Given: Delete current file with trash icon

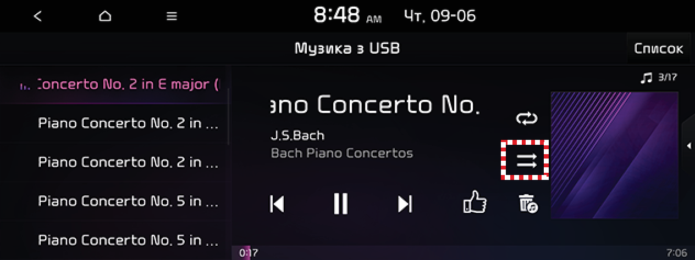Looking at the screenshot, I should click(x=528, y=204).
